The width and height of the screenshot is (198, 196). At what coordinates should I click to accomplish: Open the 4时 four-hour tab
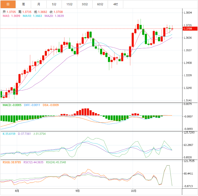(116, 4)
